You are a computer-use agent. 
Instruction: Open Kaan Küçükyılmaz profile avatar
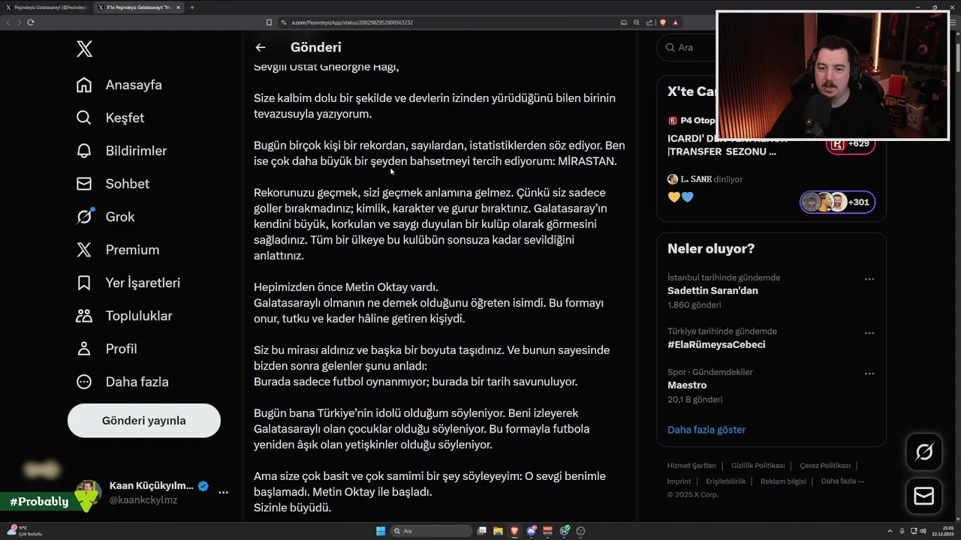(89, 492)
